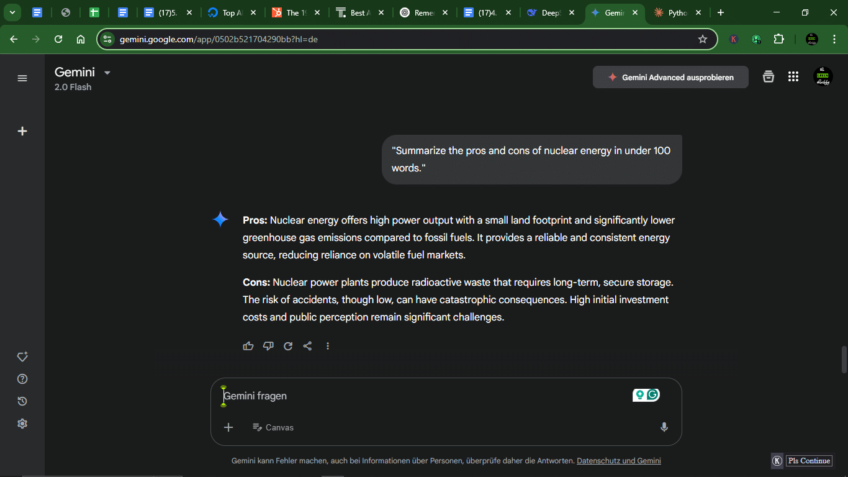Open Canvas mode in prompt box
This screenshot has width=848, height=477.
[x=273, y=427]
